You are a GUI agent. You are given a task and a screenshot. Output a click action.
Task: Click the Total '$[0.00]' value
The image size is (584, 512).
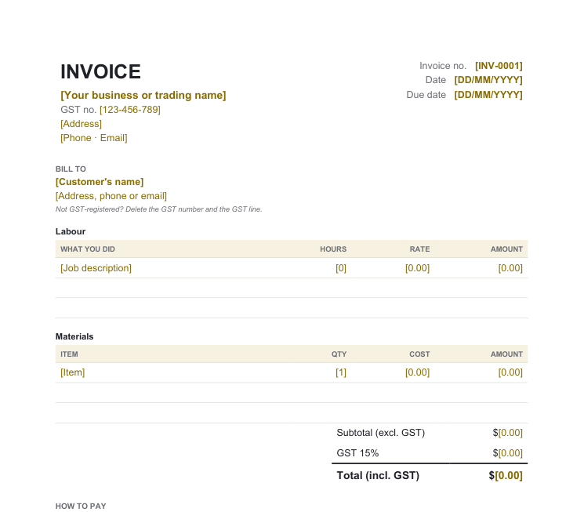506,476
